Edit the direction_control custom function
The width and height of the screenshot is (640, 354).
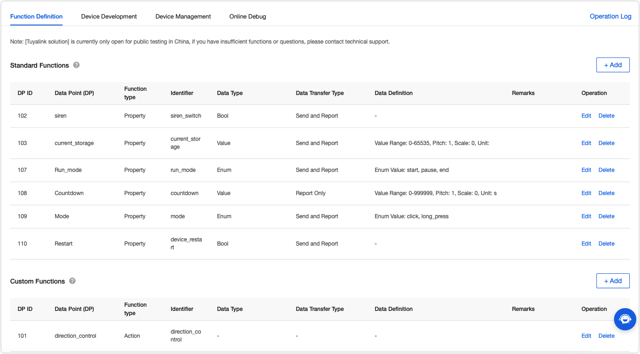[586, 336]
